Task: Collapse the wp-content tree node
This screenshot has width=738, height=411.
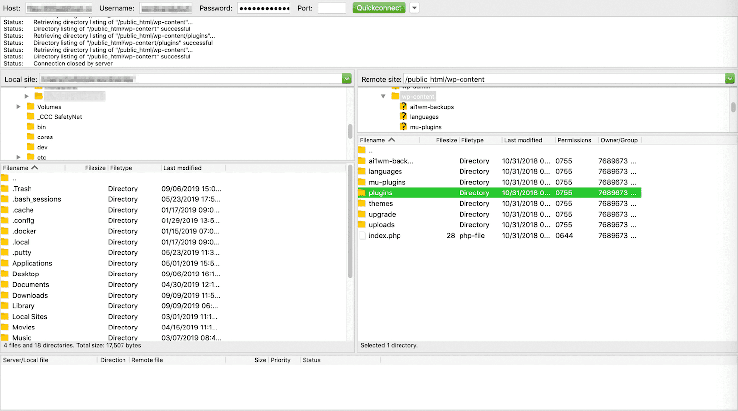Action: pos(383,96)
